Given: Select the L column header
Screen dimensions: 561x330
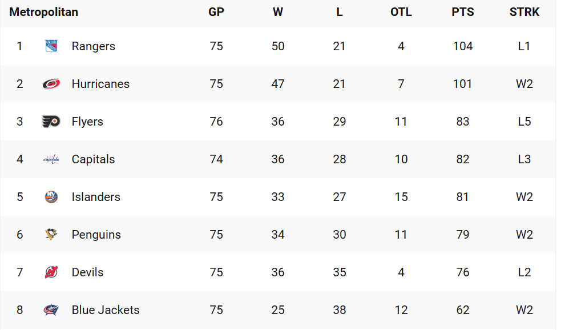Looking at the screenshot, I should (x=340, y=12).
